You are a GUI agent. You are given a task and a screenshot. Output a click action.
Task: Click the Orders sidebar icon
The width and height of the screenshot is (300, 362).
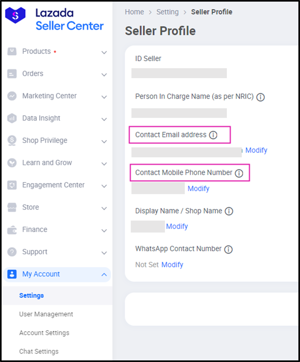click(12, 73)
